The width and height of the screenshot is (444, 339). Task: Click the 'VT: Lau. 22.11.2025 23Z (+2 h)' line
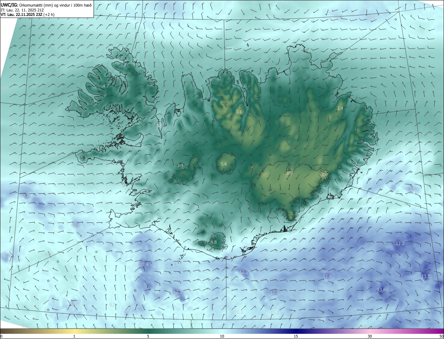pyautogui.click(x=27, y=15)
